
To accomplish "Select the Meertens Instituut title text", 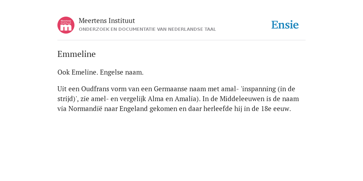I will coord(107,21).
